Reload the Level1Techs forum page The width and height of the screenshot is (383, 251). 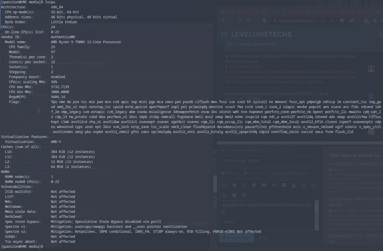240,21
